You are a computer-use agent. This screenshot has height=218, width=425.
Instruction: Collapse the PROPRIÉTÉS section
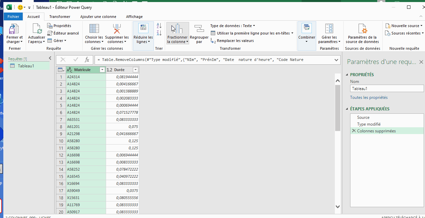pos(347,75)
